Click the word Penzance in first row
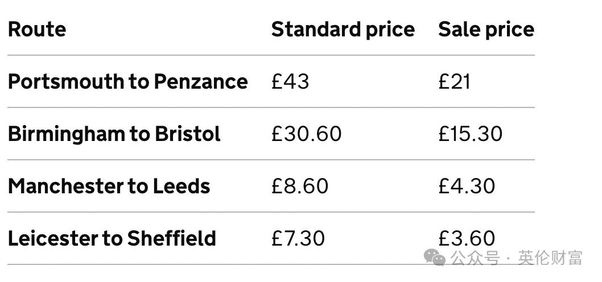Image resolution: width=602 pixels, height=282 pixels. tap(201, 82)
